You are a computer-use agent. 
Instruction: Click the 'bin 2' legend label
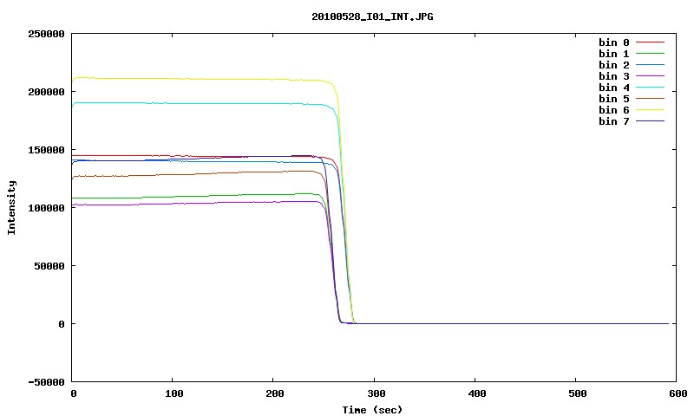614,65
